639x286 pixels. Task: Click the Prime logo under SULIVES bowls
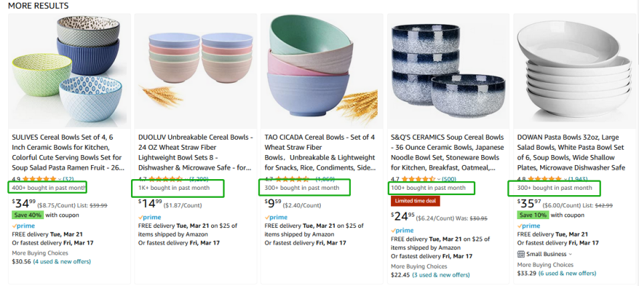23,226
